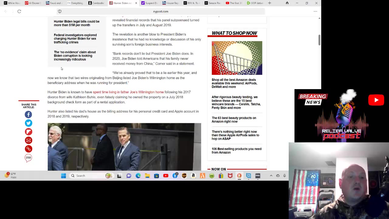Screen dimensions: 389x219
Task: Share article via email icon
Action: click(28, 140)
